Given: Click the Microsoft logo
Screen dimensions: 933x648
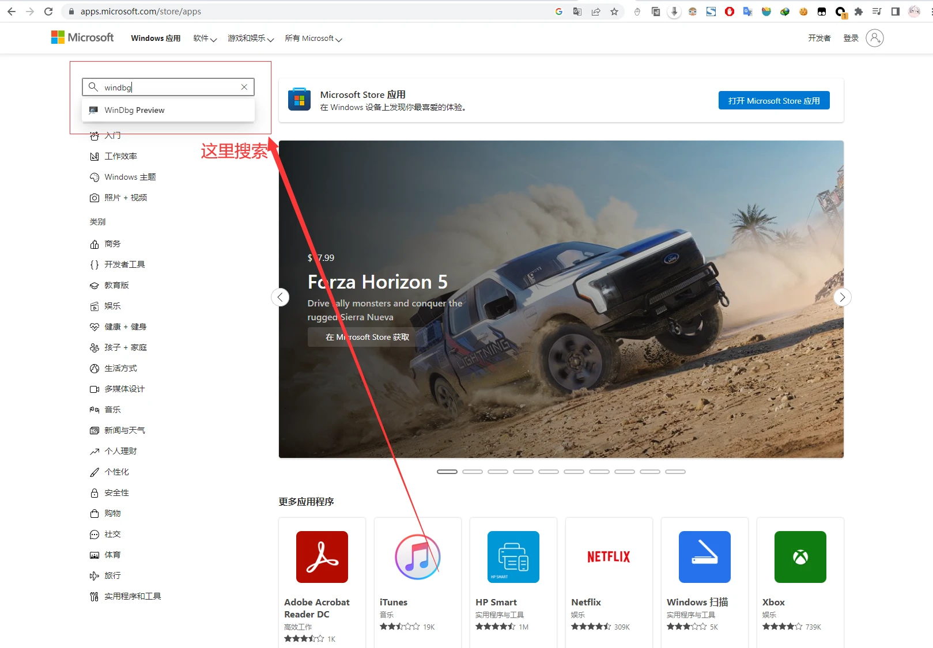Looking at the screenshot, I should coord(82,37).
